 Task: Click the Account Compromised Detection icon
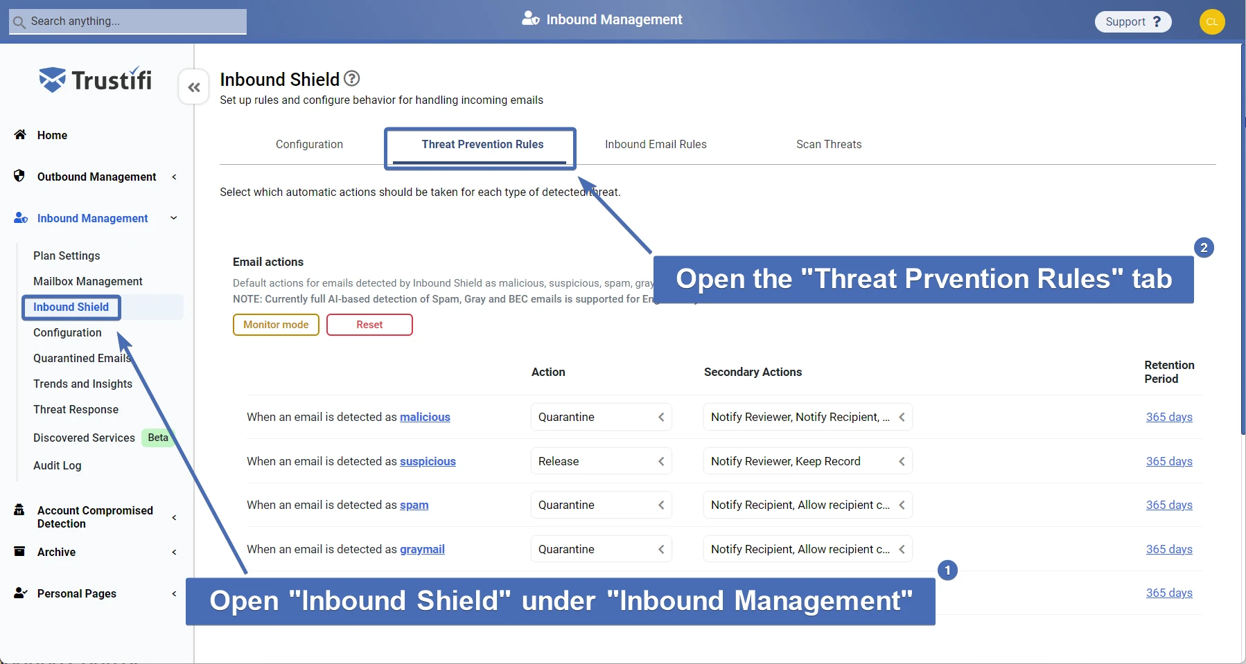coord(19,510)
